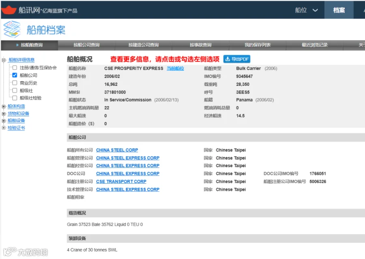Open 我的保存列表 tab

click(258, 45)
